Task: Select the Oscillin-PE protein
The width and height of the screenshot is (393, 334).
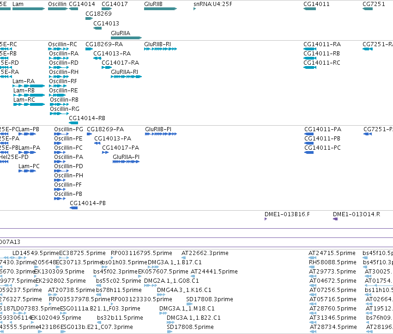Action: point(58,143)
